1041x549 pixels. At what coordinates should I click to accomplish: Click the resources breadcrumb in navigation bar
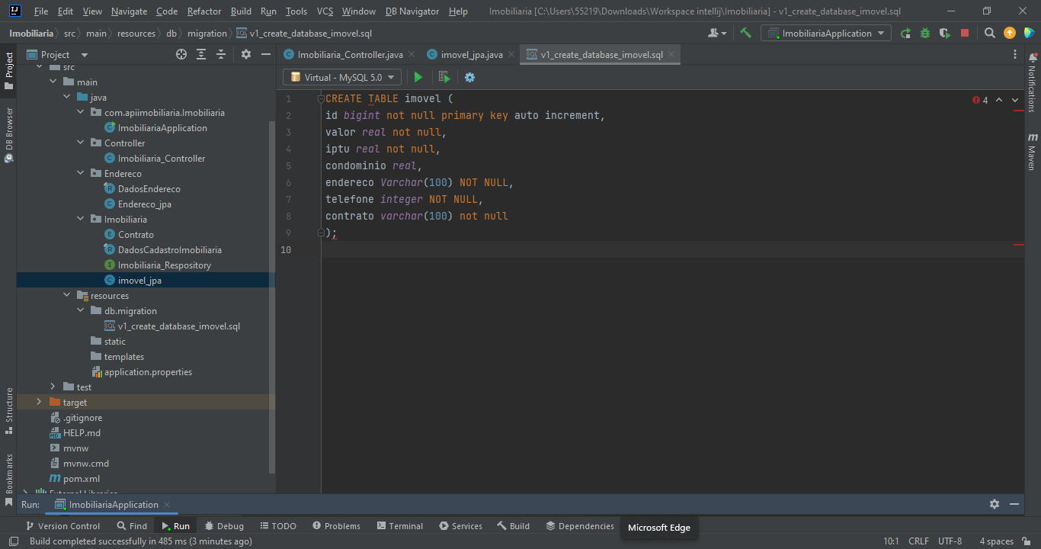pos(136,33)
